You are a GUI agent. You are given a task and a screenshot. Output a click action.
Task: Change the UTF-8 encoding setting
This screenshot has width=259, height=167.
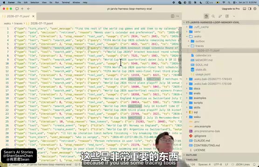pos(218,164)
